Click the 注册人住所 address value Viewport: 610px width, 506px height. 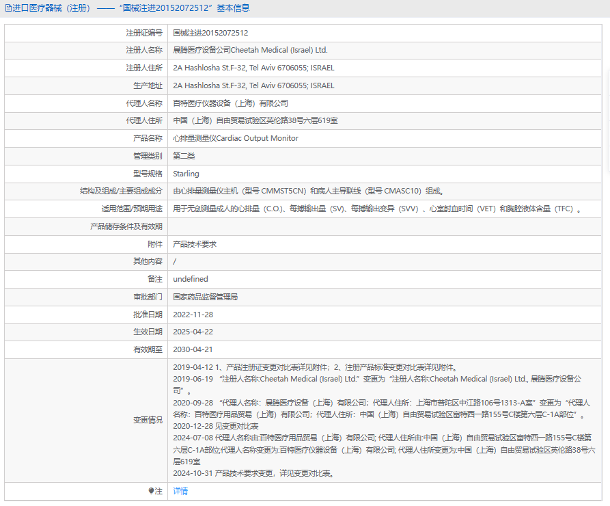[253, 68]
